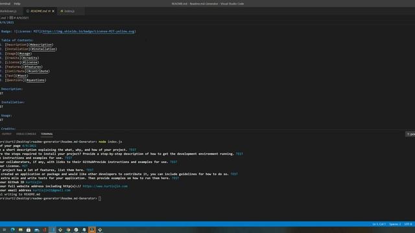Open the red Office icon in taskbar

45,230
